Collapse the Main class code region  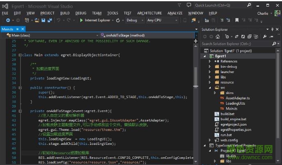[20, 55]
